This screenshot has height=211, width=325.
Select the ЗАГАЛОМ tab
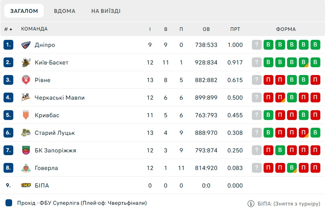tap(24, 11)
